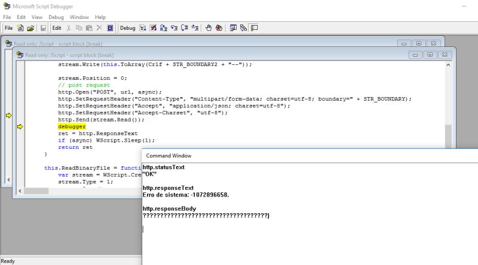
Task: Click the Command Window title bar
Action: click(310, 155)
